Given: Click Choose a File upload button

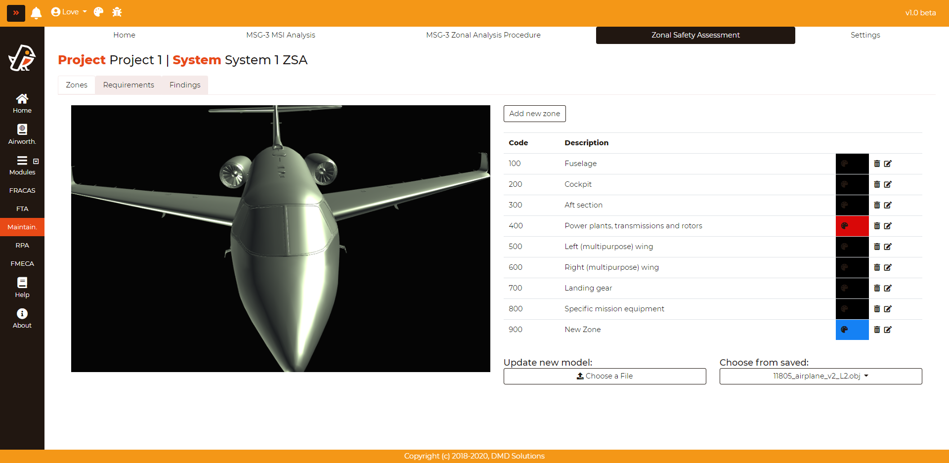Looking at the screenshot, I should click(x=604, y=376).
